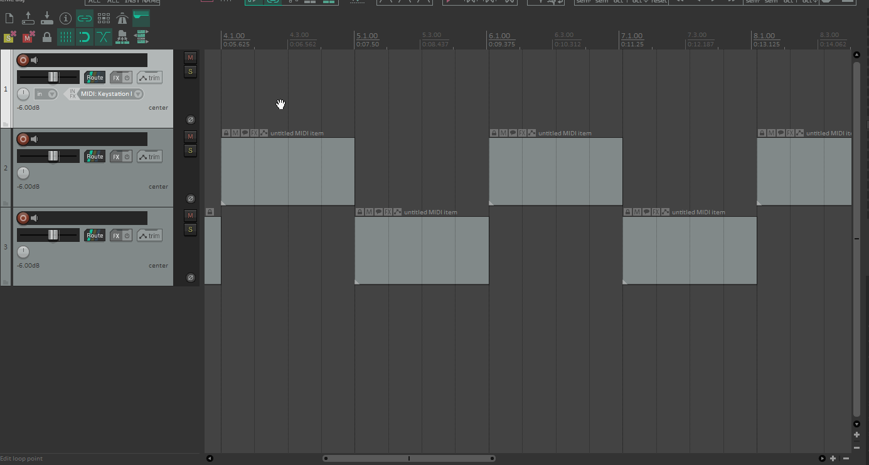
Task: Click the envelope icon on first MIDI item
Action: tap(264, 133)
